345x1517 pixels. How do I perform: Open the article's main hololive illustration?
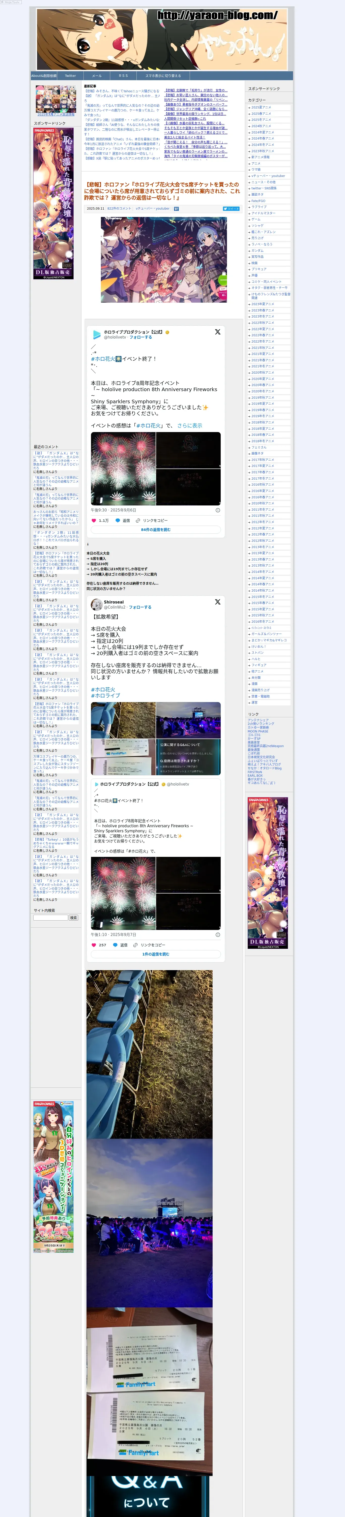click(x=163, y=260)
